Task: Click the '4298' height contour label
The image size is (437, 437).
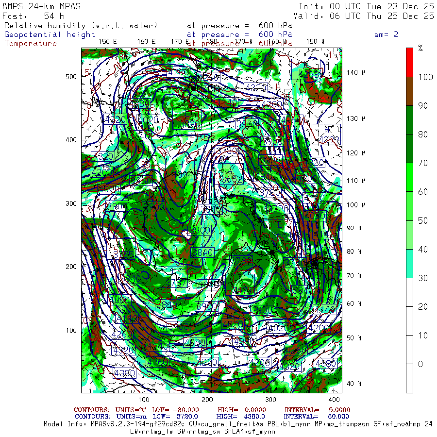Action: click(308, 75)
